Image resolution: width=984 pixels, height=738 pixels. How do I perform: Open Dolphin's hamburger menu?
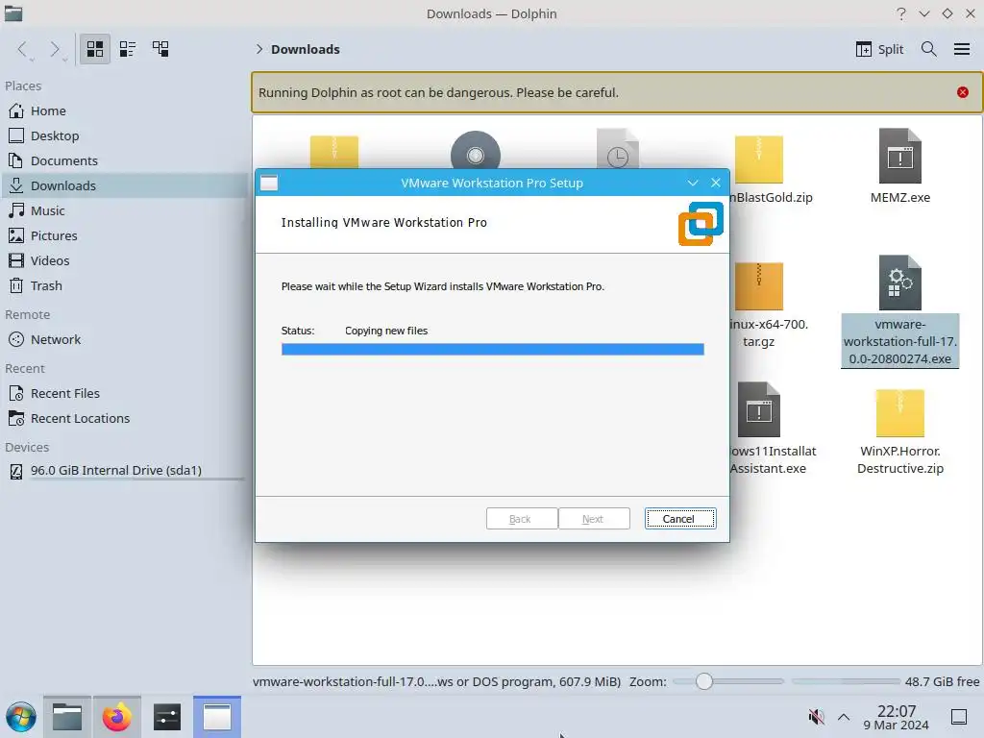961,49
